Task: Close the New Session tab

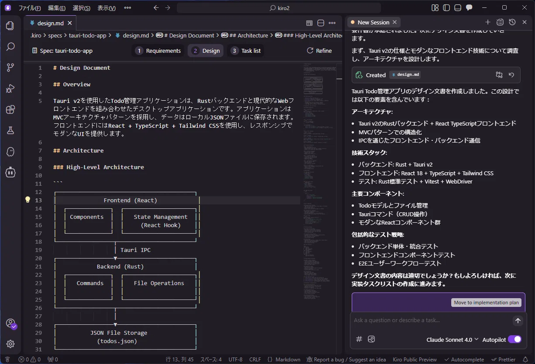Action: pos(395,22)
